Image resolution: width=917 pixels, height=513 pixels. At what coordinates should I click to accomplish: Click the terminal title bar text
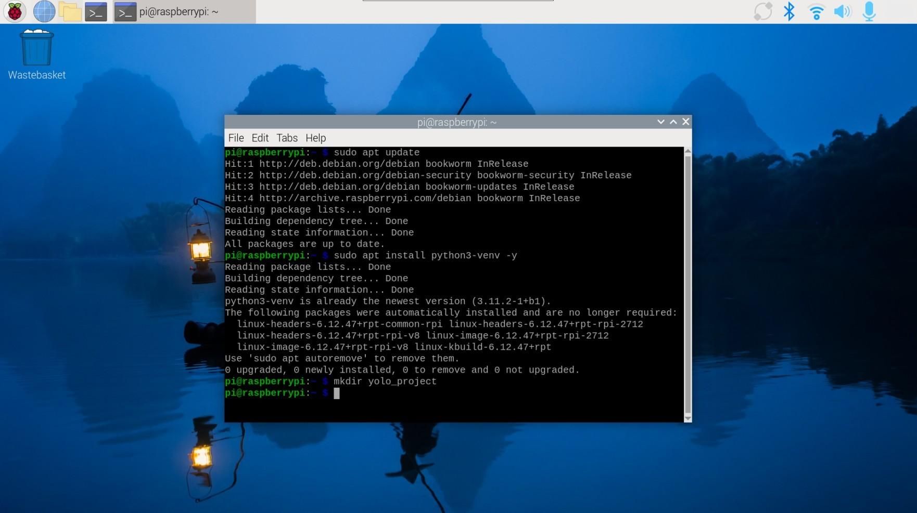tap(457, 122)
